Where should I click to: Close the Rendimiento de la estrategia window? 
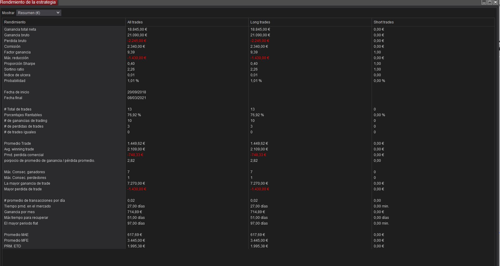click(495, 2)
